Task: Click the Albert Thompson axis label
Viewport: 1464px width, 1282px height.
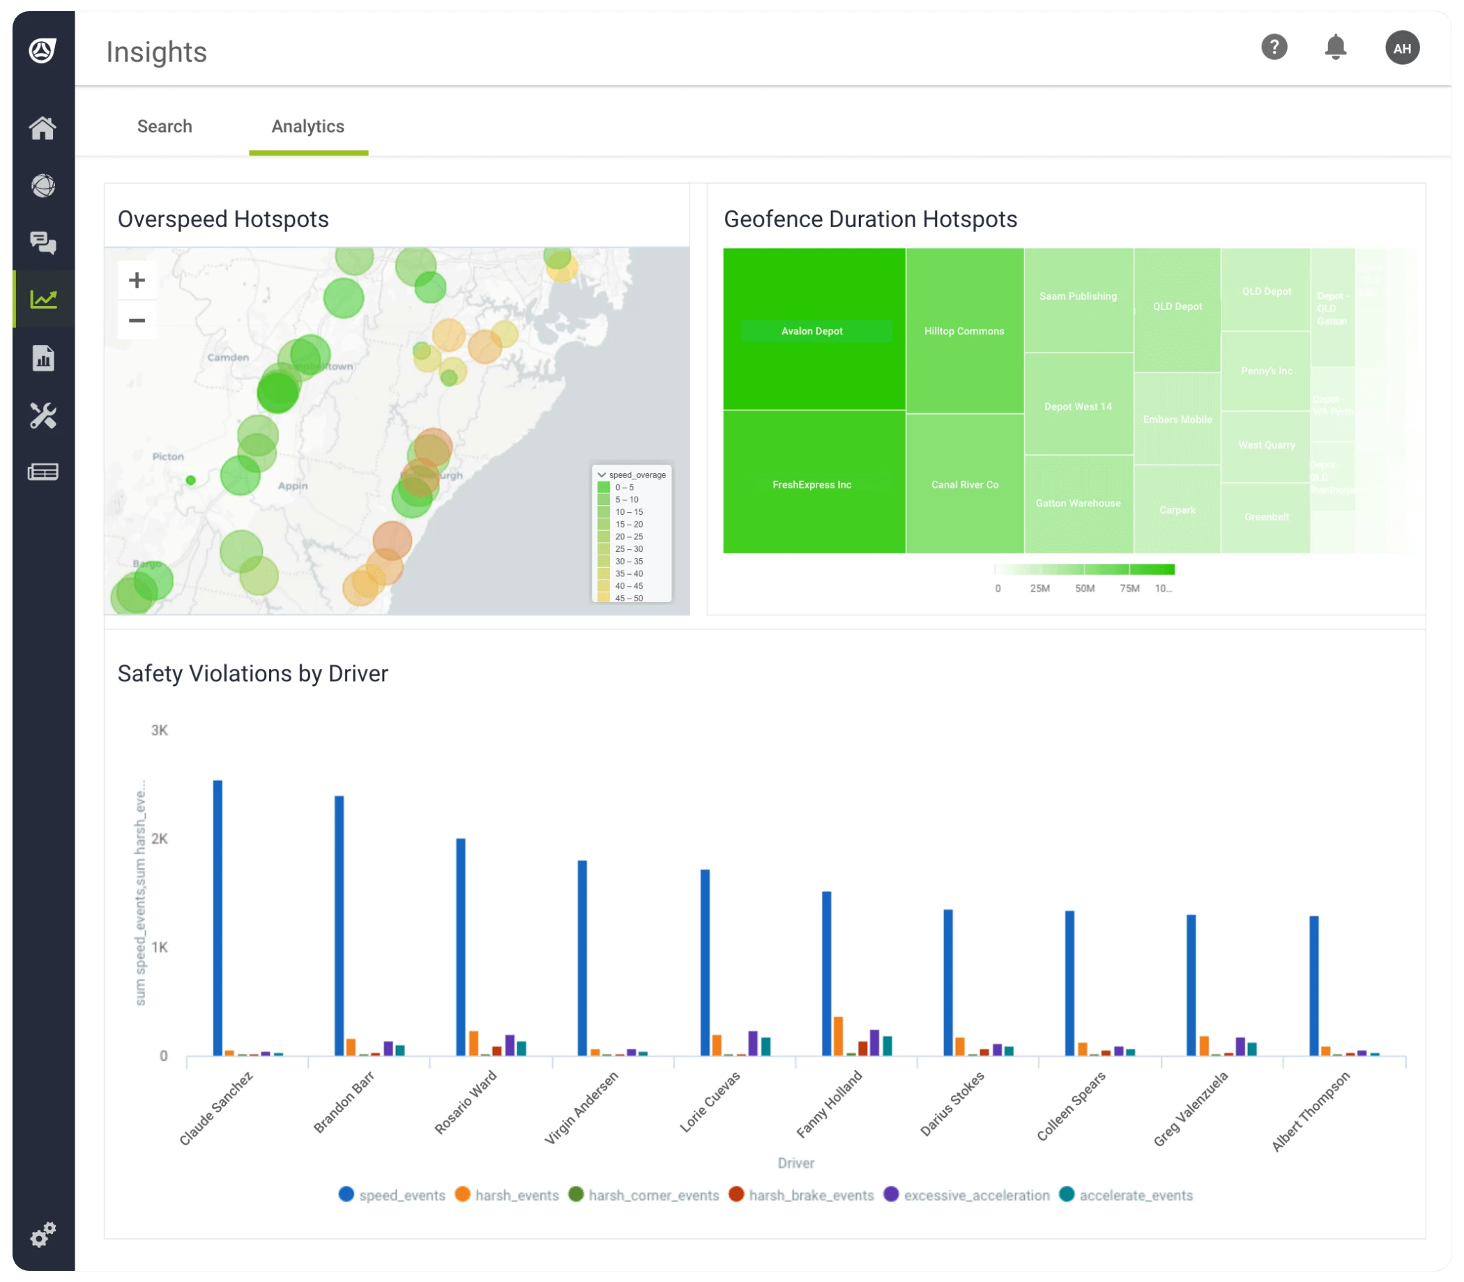Action: pos(1310,1111)
